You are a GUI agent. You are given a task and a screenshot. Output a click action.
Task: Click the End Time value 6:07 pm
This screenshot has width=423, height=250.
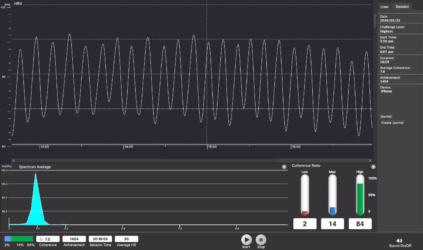[x=387, y=52]
